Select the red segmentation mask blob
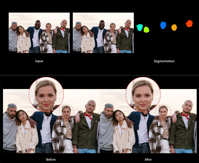This screenshot has height=163, width=199. (x=189, y=24)
